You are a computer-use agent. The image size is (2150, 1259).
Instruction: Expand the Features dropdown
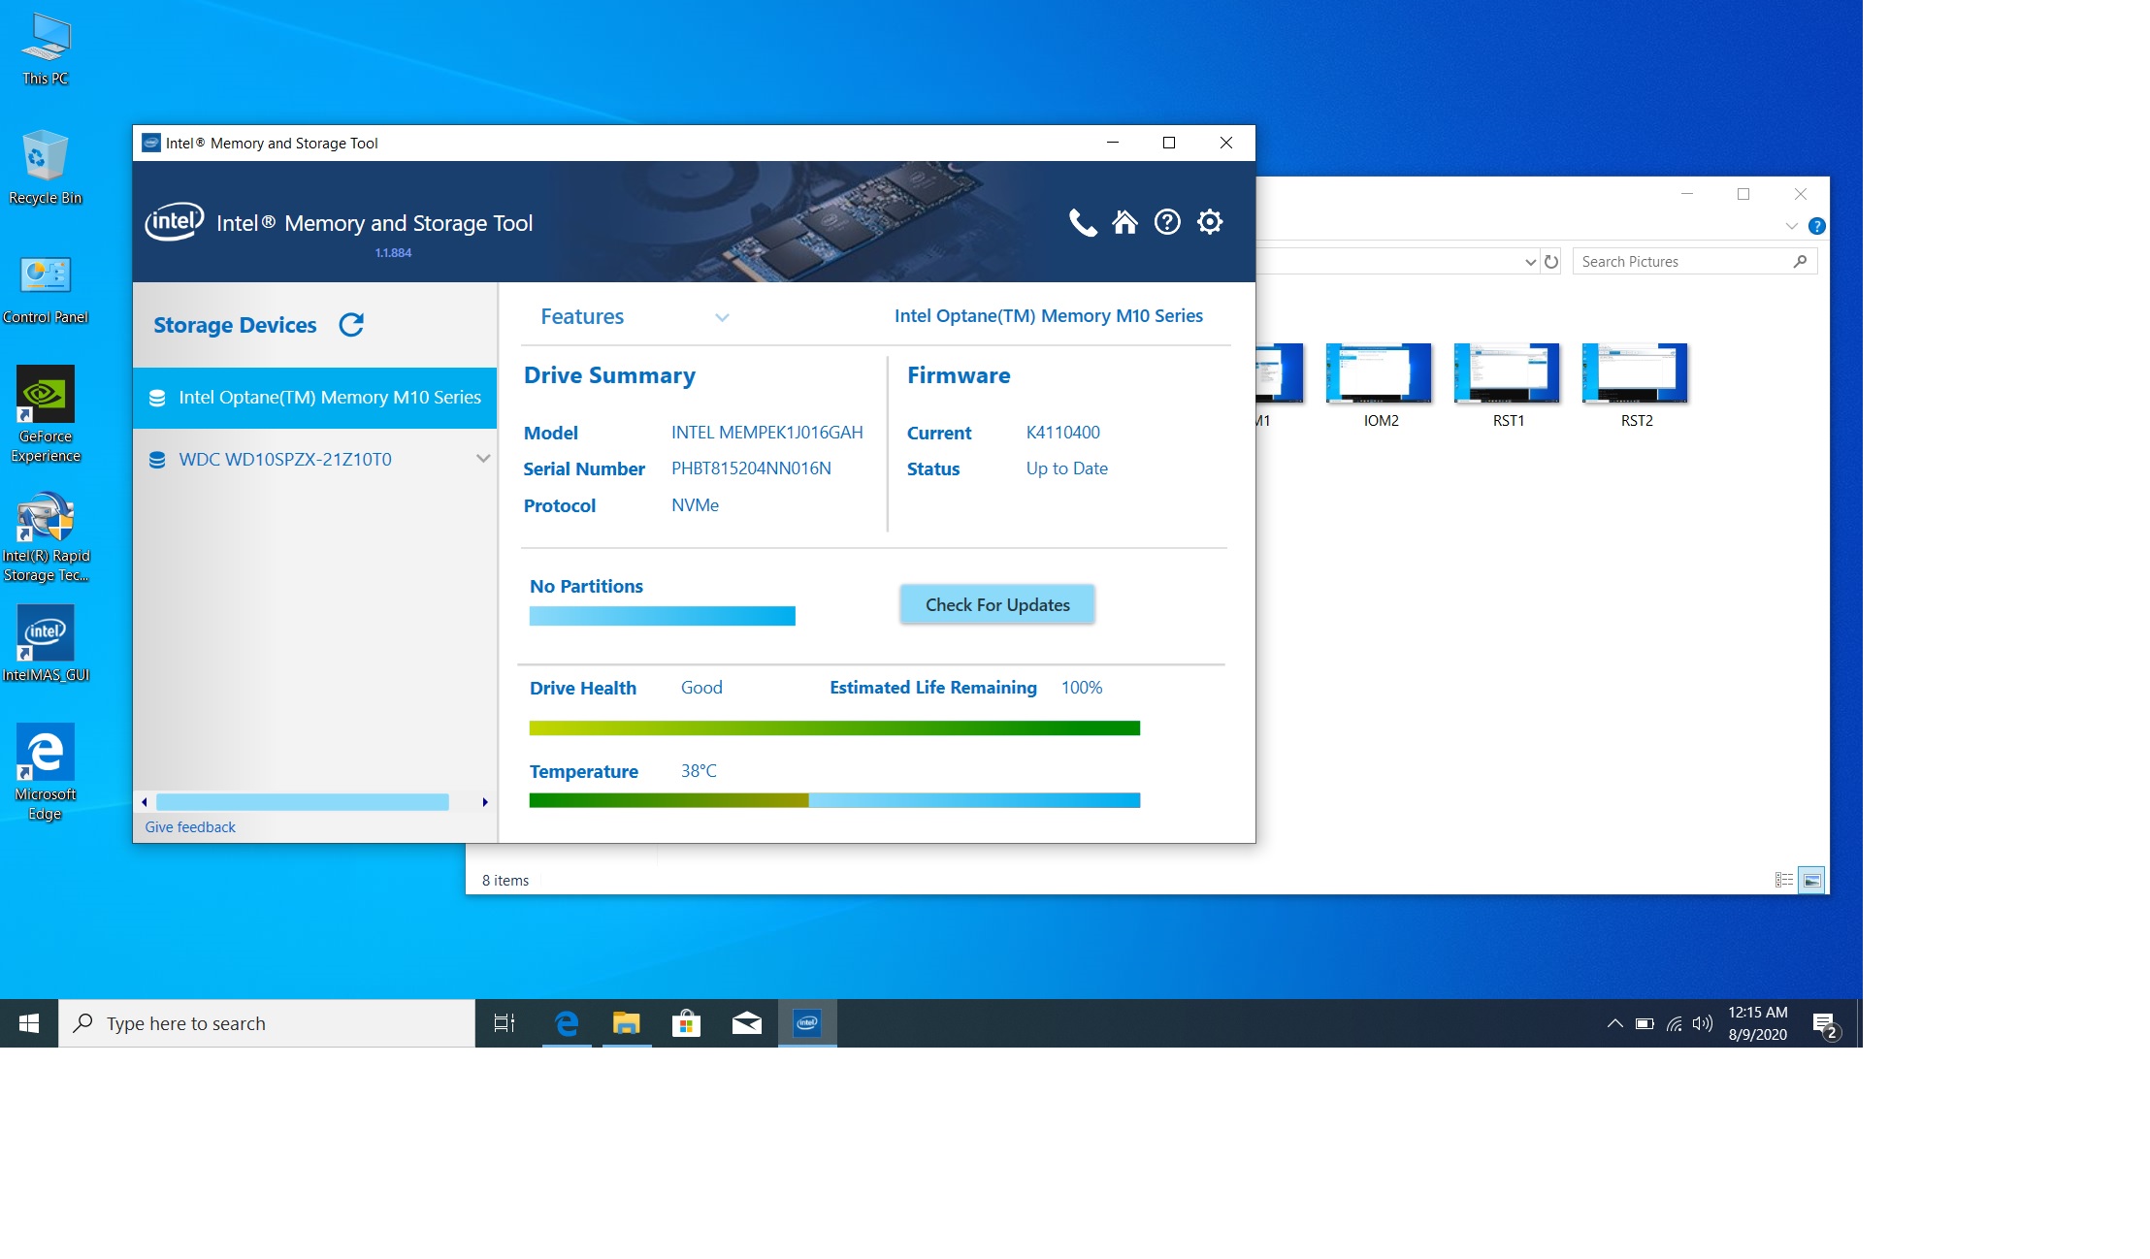[721, 317]
